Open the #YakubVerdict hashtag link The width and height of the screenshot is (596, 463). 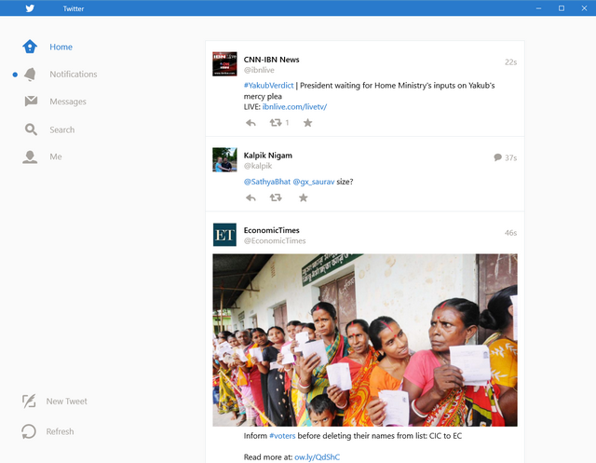(x=269, y=86)
